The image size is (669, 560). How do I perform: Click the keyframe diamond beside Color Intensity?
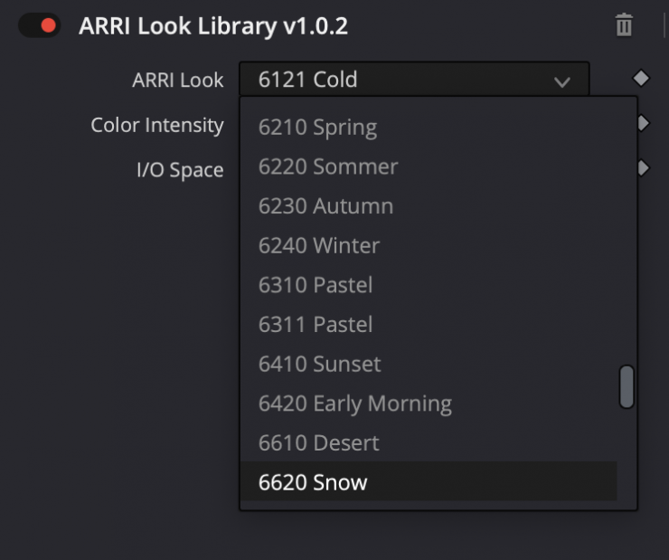coord(644,123)
